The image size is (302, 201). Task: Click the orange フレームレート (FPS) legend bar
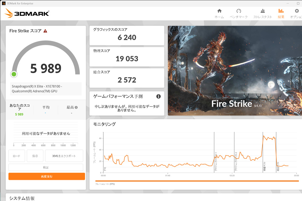click(x=197, y=181)
